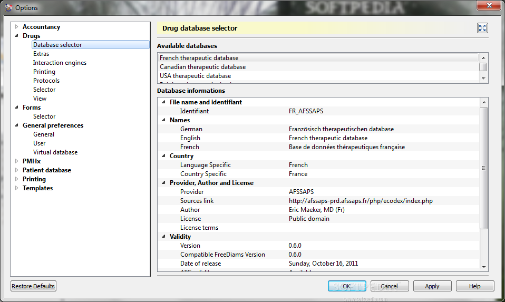Open Printing page under Drugs
This screenshot has height=302, width=505.
[44, 72]
